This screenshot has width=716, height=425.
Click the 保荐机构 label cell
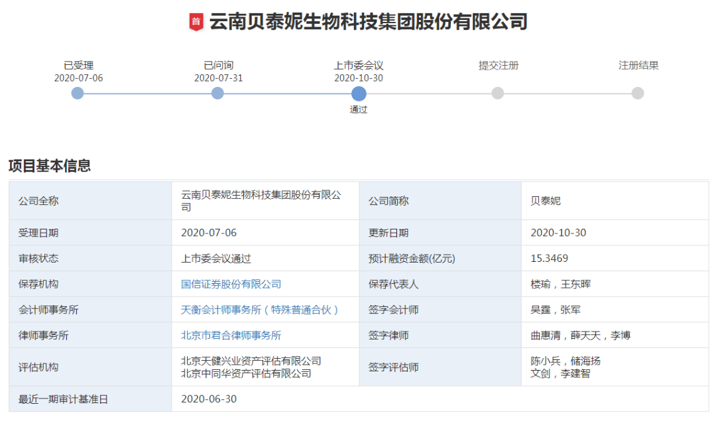90,284
